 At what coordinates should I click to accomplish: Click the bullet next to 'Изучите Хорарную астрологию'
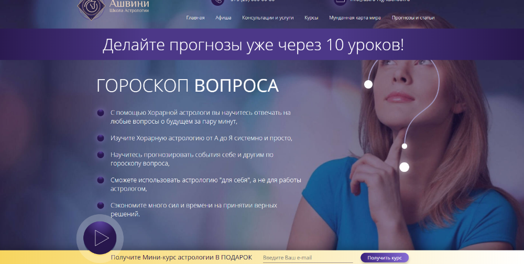pyautogui.click(x=100, y=138)
